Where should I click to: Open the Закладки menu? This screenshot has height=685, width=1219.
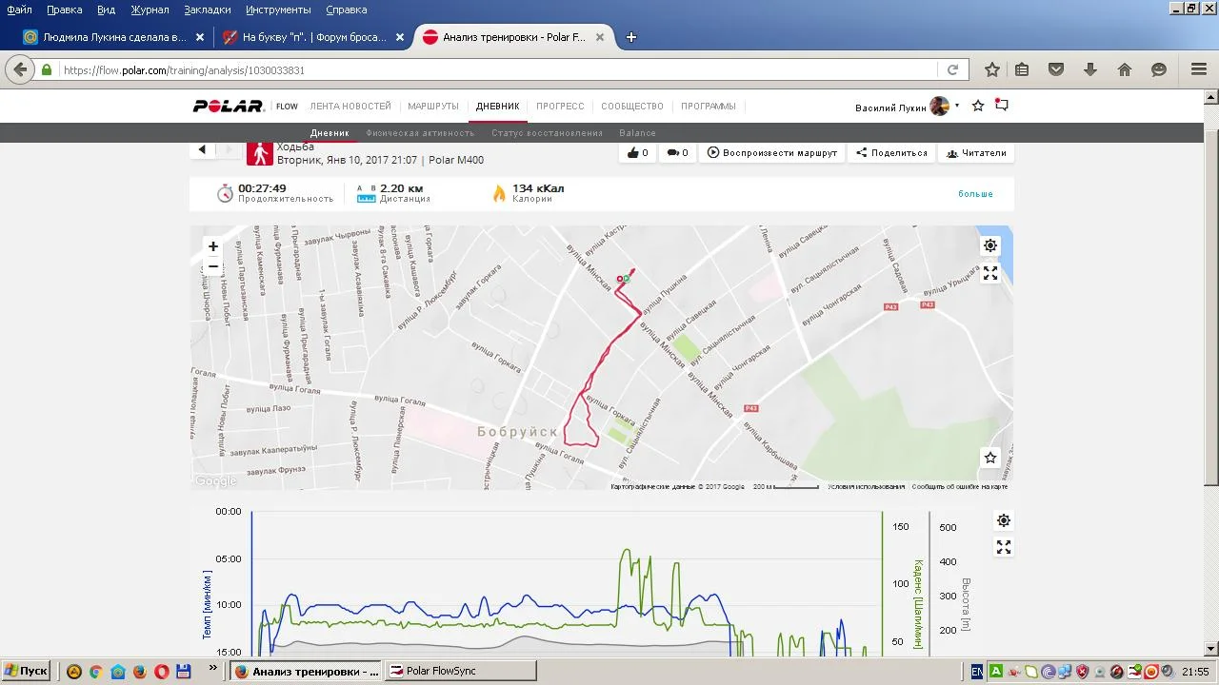[x=208, y=10]
